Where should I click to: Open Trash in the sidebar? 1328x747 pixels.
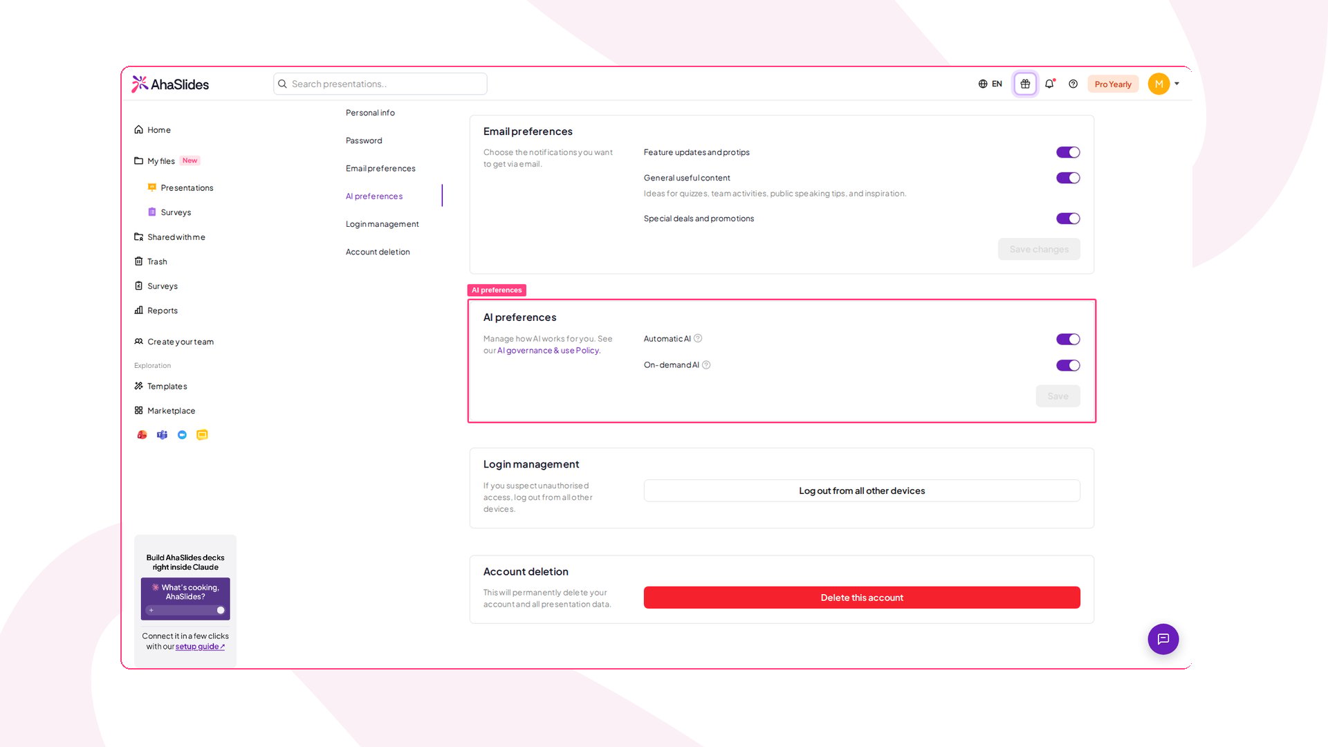(151, 261)
